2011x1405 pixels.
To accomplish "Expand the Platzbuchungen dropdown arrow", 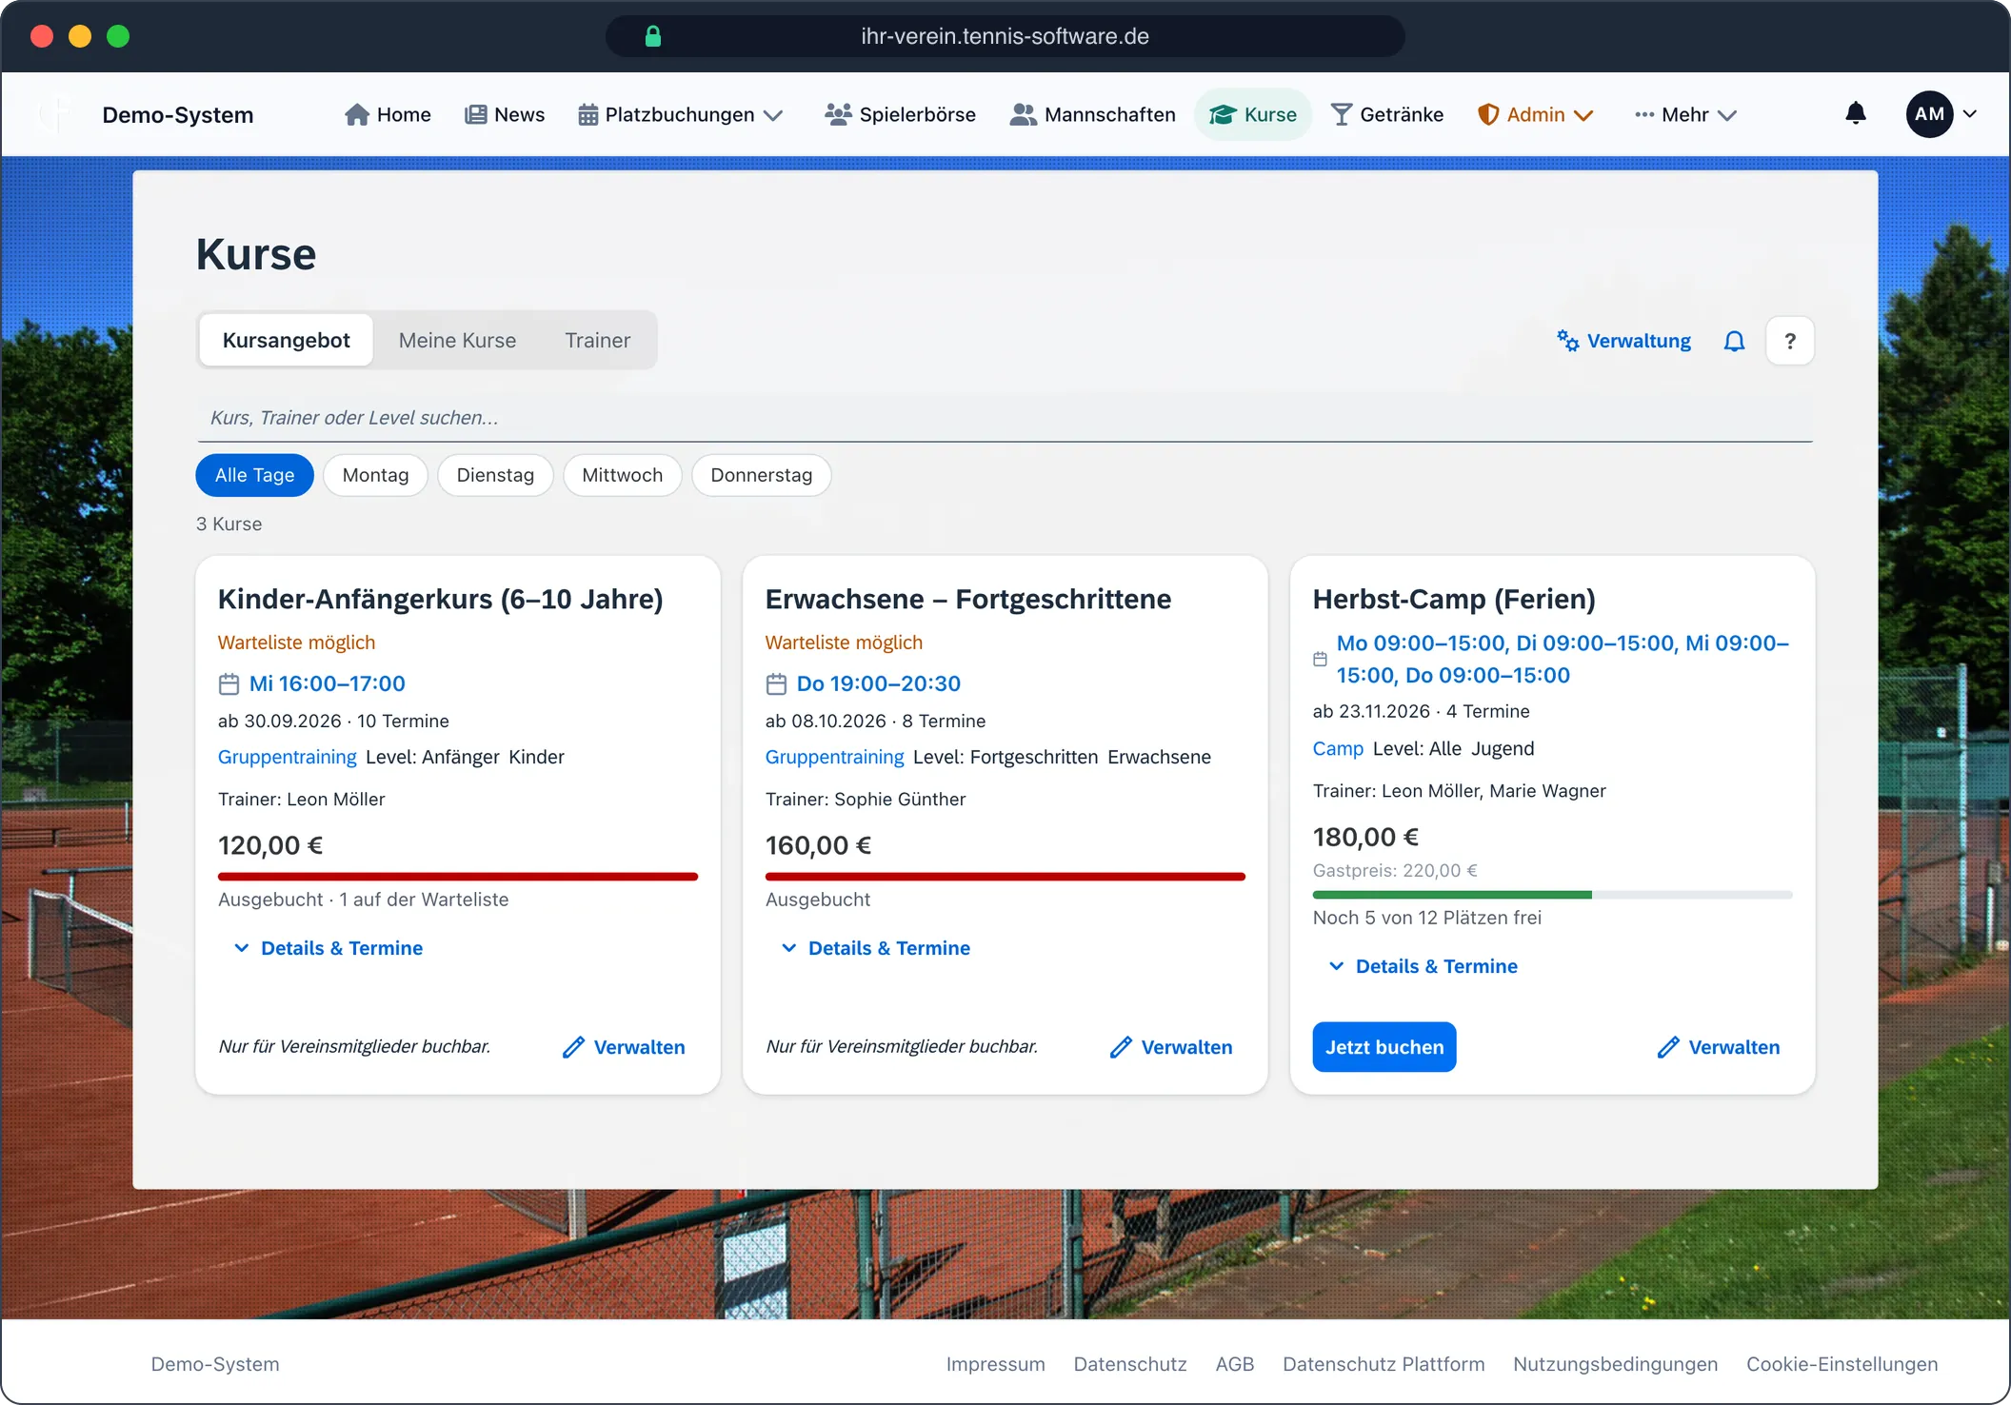I will [774, 115].
